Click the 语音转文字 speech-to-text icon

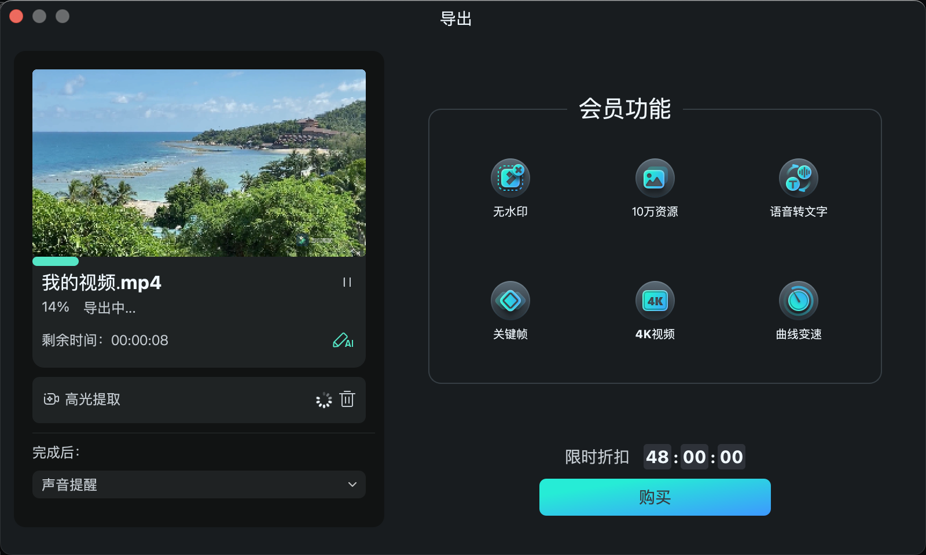[799, 178]
